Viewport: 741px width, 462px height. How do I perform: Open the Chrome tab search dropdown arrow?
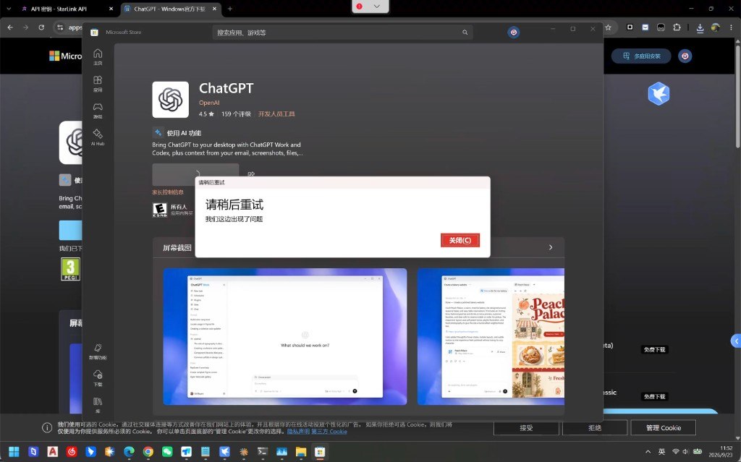[x=9, y=9]
